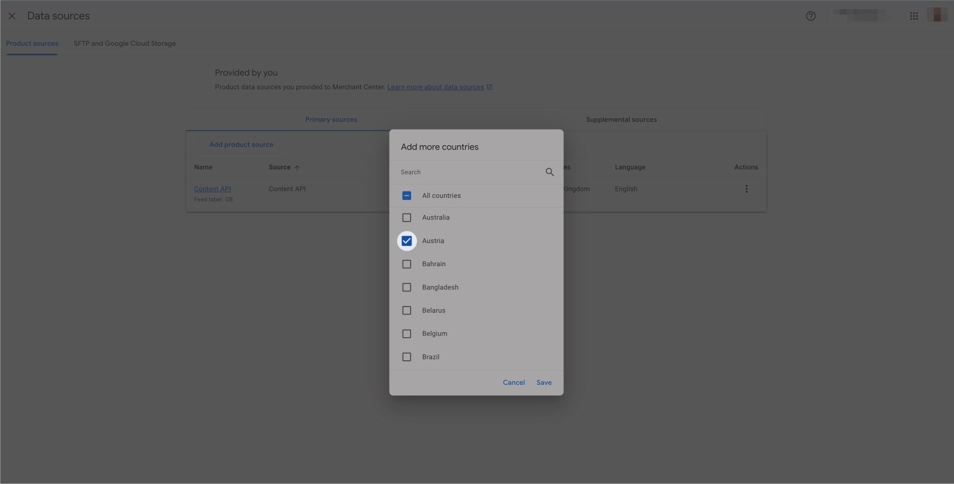Click the Bangladesh country label

(x=440, y=287)
